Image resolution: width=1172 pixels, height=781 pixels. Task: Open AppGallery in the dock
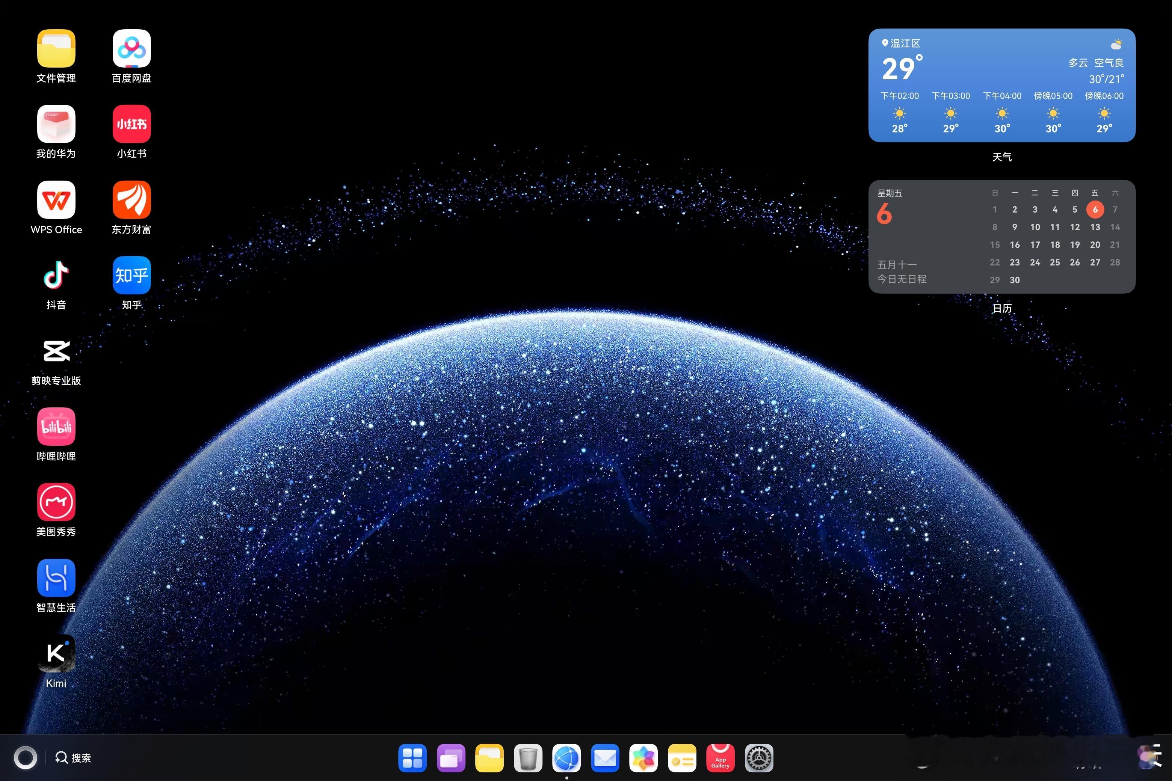(x=720, y=758)
